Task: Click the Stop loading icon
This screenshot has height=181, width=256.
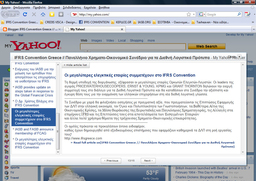Action: [x=34, y=14]
